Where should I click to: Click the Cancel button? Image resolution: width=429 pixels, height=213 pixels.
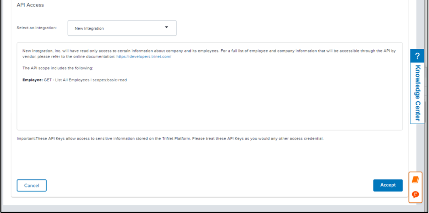tap(32, 185)
